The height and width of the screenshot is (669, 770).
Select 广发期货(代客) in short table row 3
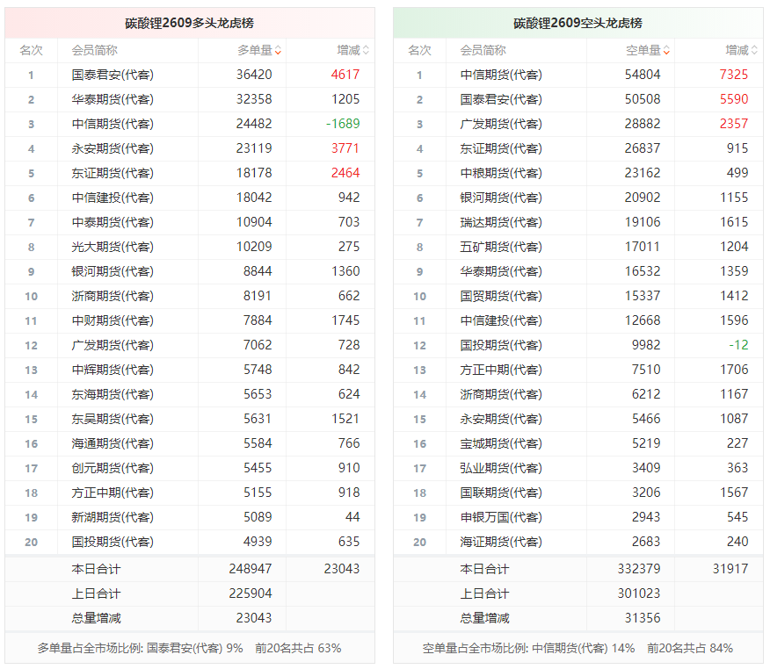coord(501,124)
